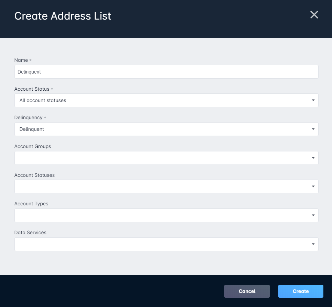Screen dimensions: 332x307
Task: Click the Cancel button
Action: (x=247, y=291)
